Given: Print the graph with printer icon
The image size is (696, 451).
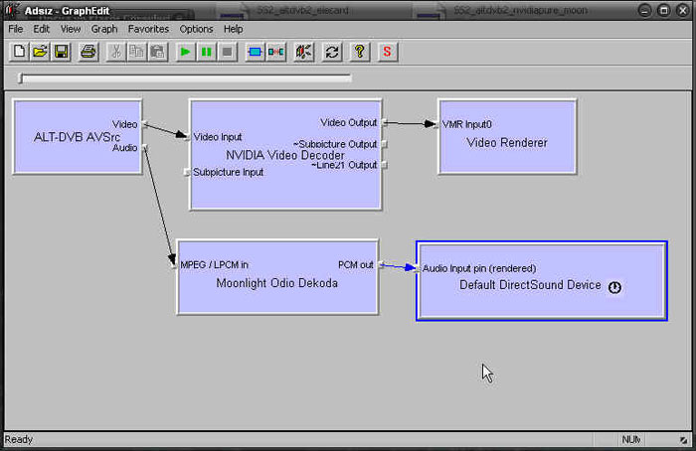Looking at the screenshot, I should coord(87,52).
